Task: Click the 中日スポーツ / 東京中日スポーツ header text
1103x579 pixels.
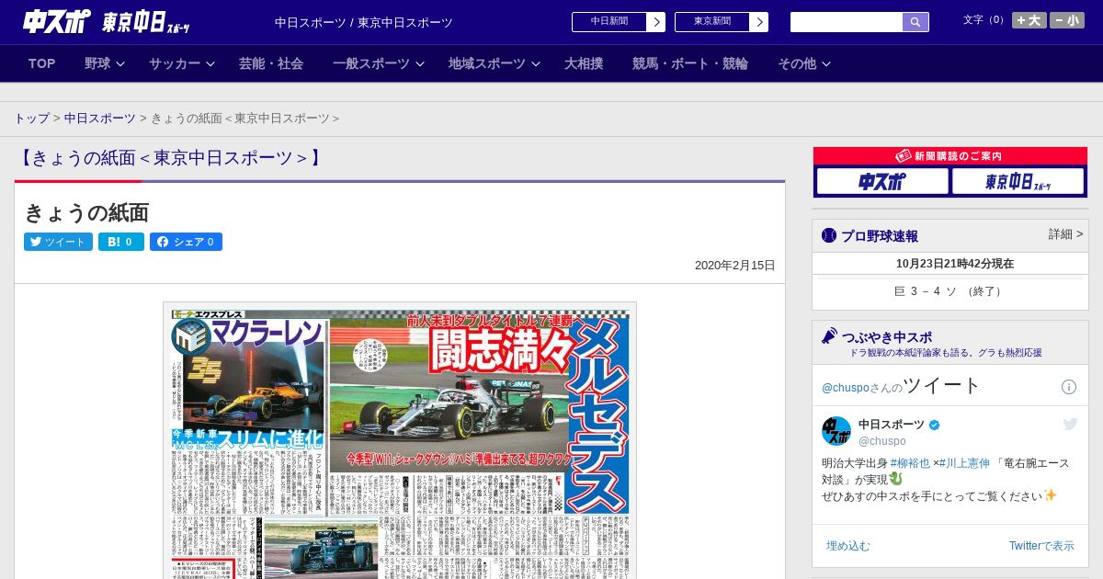Action: click(364, 22)
